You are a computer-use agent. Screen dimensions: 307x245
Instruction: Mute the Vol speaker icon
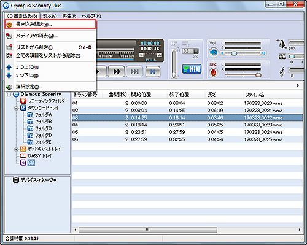pos(213,52)
